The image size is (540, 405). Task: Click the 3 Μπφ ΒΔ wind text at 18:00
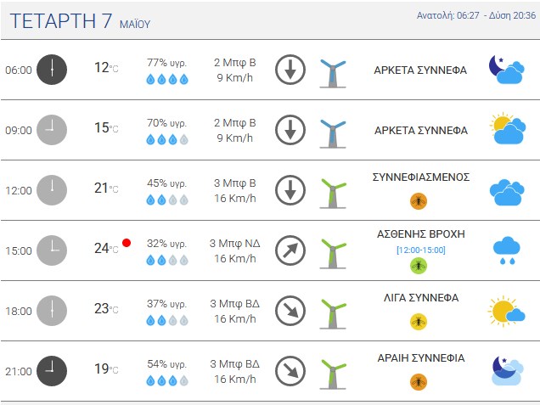pyautogui.click(x=235, y=304)
